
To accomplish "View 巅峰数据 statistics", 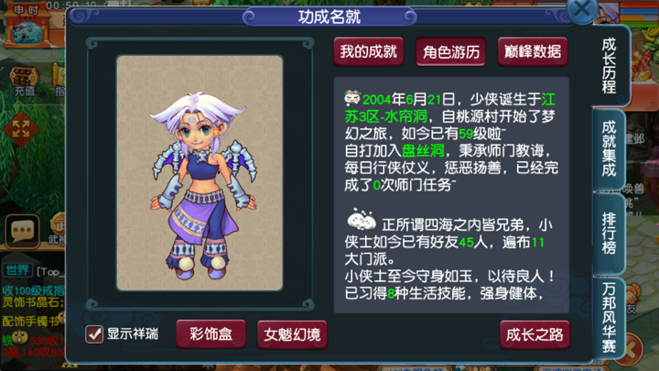I will click(533, 51).
